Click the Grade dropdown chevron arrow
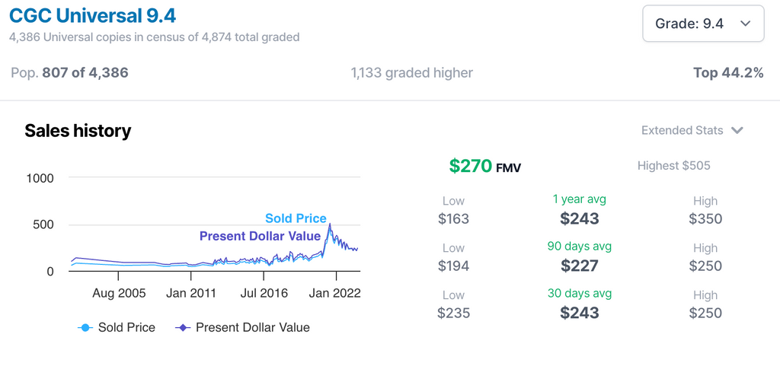The height and width of the screenshot is (366, 780). pos(745,24)
